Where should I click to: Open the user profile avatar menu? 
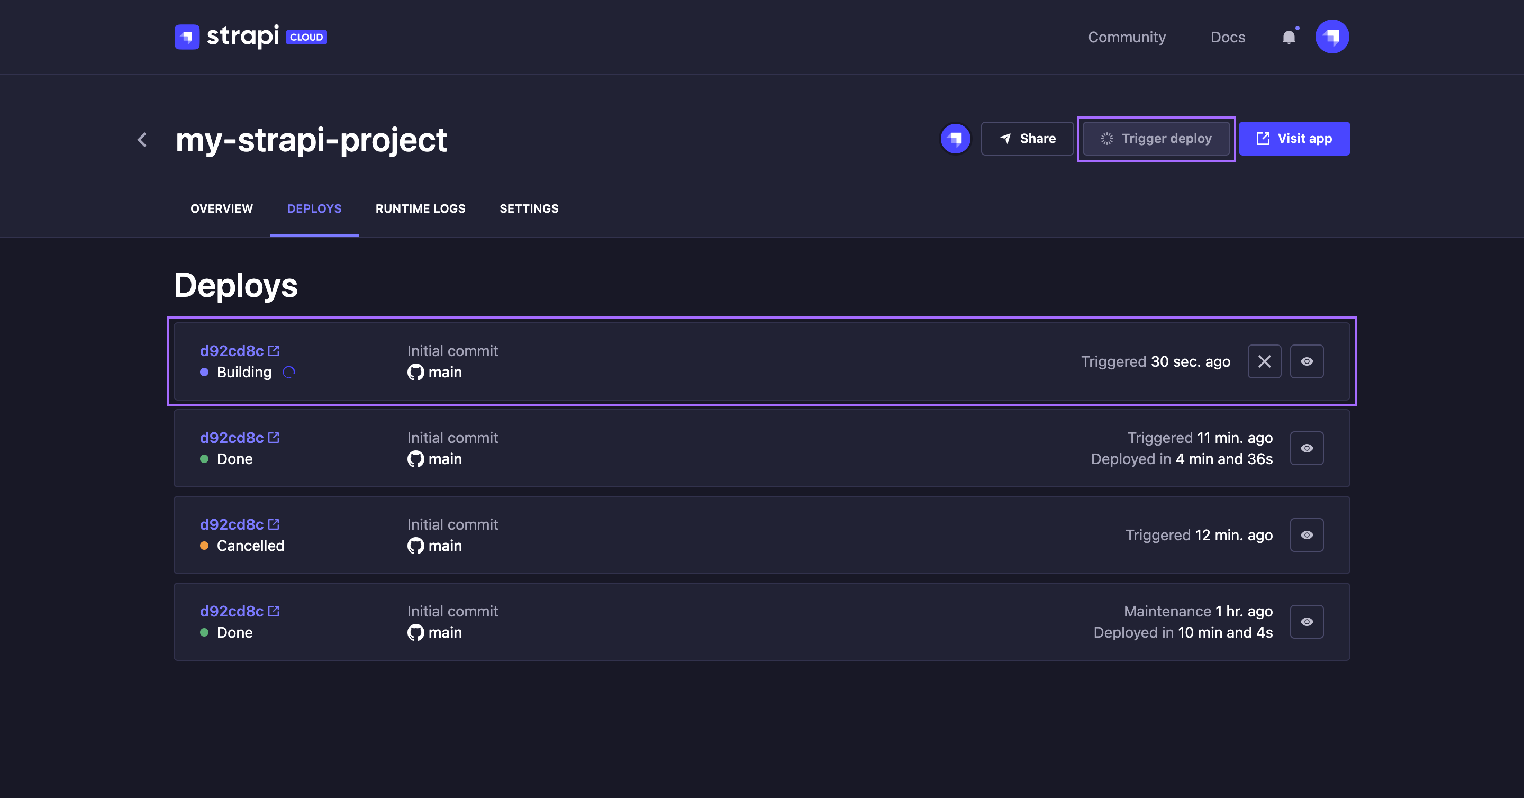[x=1332, y=37]
